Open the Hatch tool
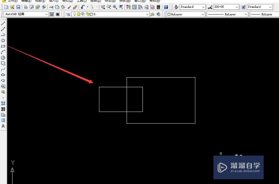This screenshot has width=279, height=184. point(3,103)
